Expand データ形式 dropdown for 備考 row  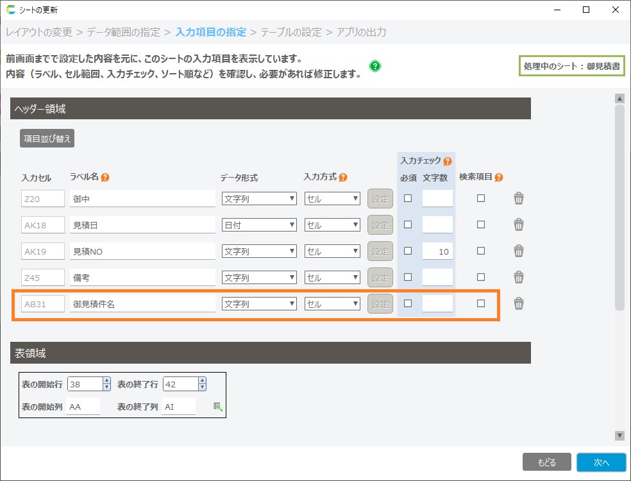tap(259, 278)
